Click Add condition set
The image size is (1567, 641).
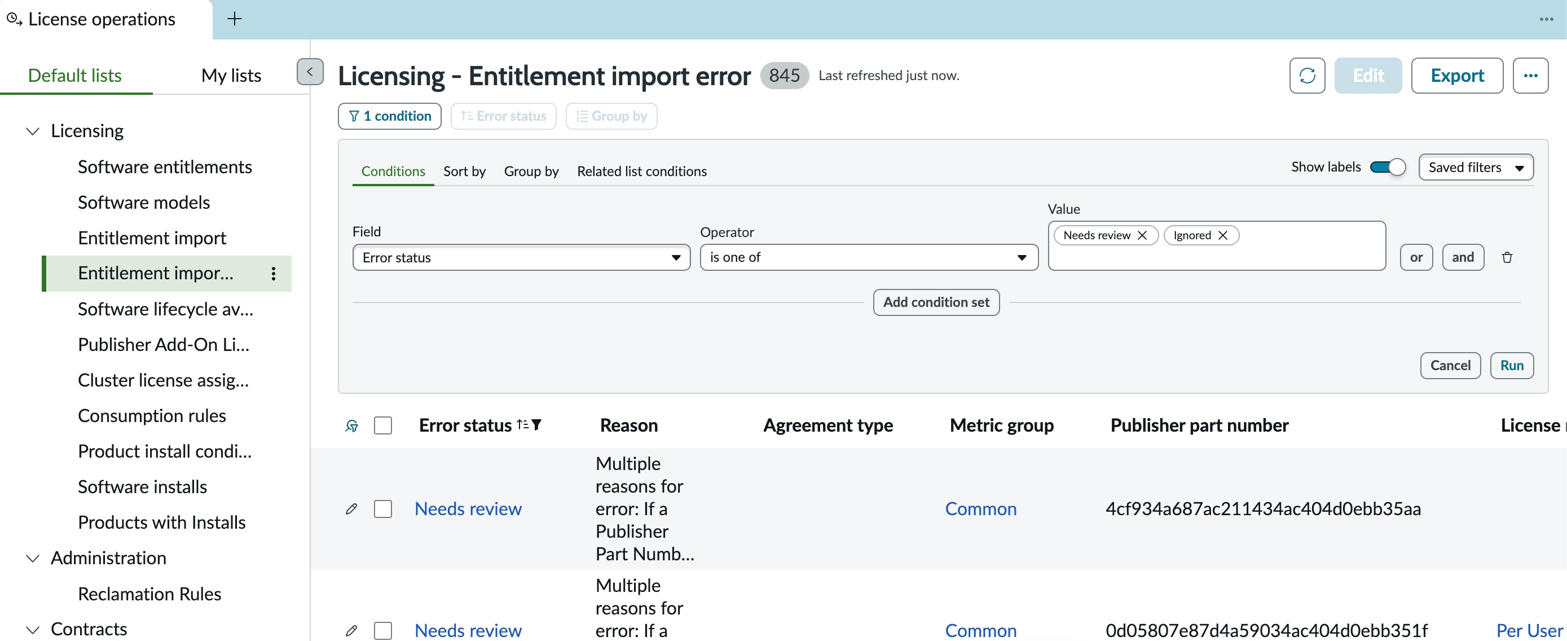pos(936,302)
